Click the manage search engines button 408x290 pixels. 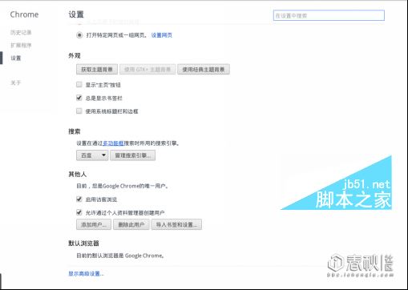[x=133, y=155]
